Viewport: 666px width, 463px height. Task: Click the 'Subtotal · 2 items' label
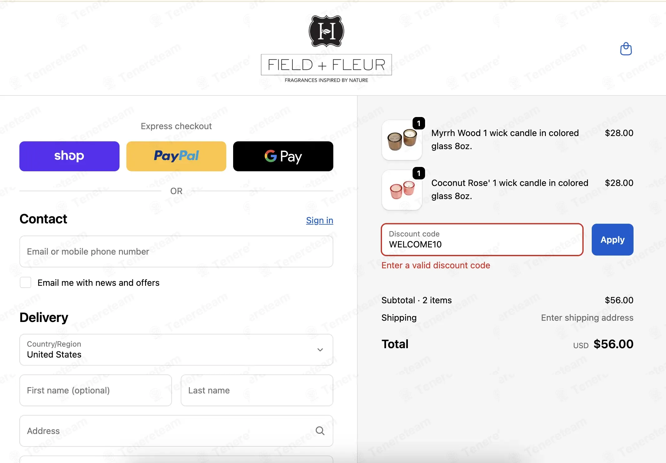[416, 300]
